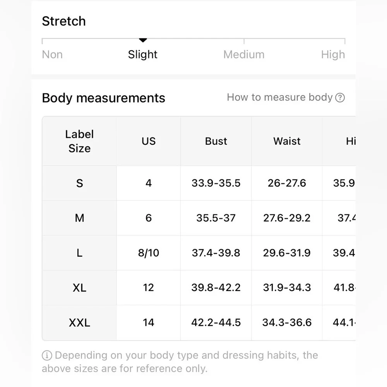The image size is (387, 387).
Task: Select the M size row label
Action: coord(79,218)
